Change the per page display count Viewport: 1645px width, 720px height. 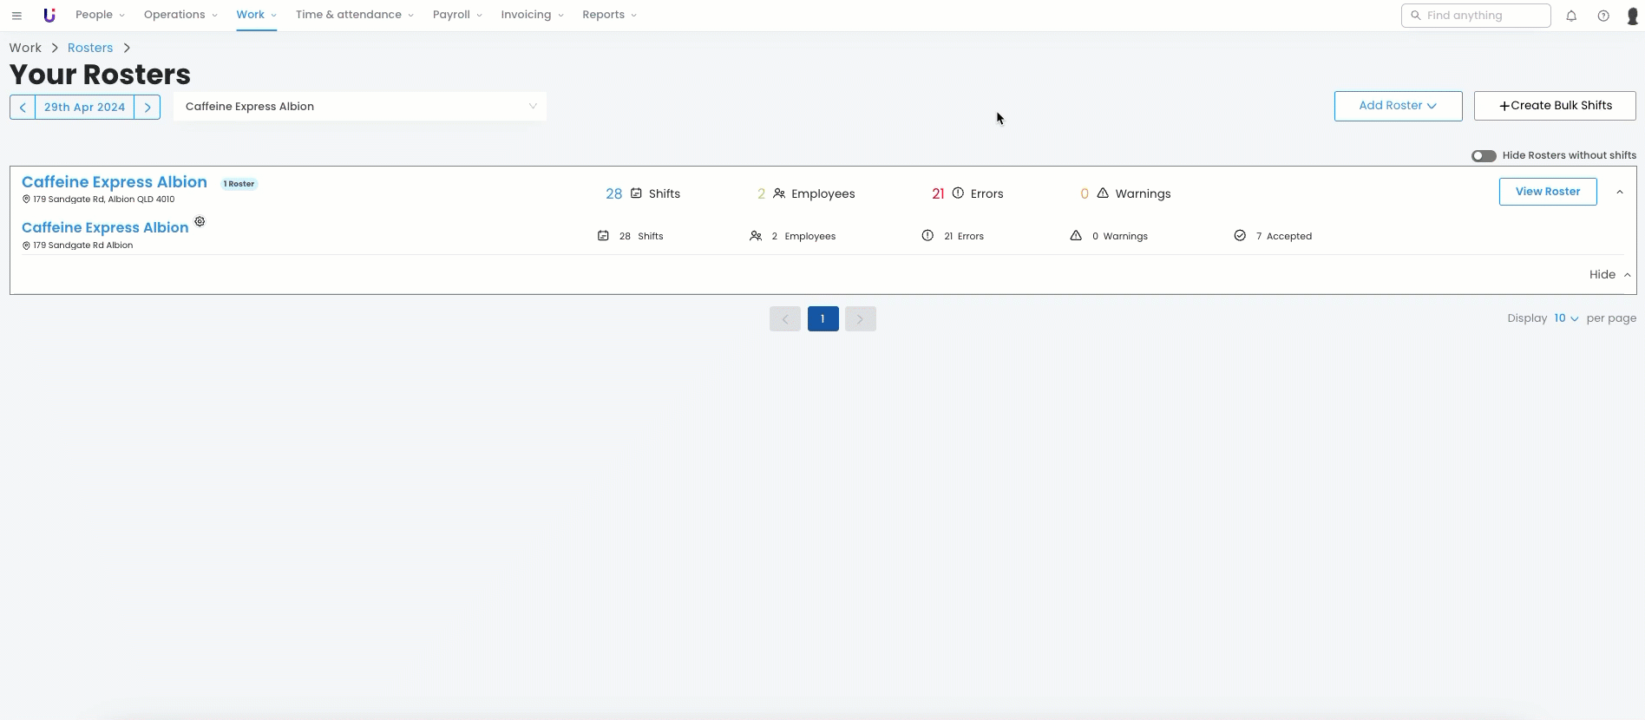click(x=1565, y=318)
